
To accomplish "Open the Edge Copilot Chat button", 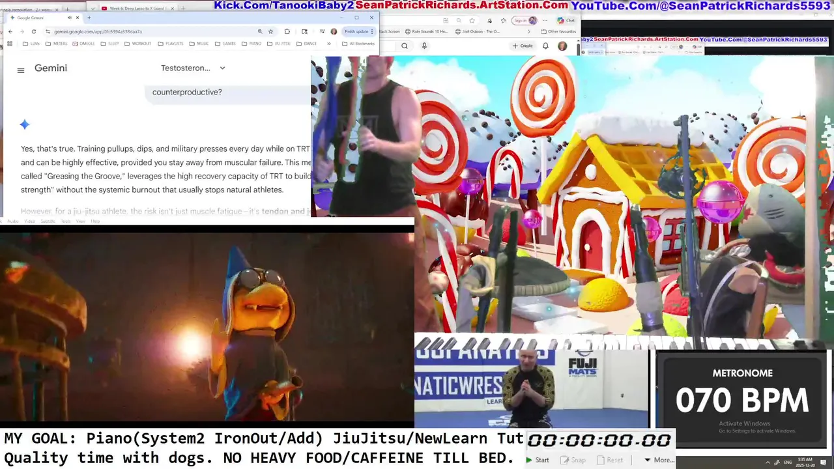I will 565,20.
